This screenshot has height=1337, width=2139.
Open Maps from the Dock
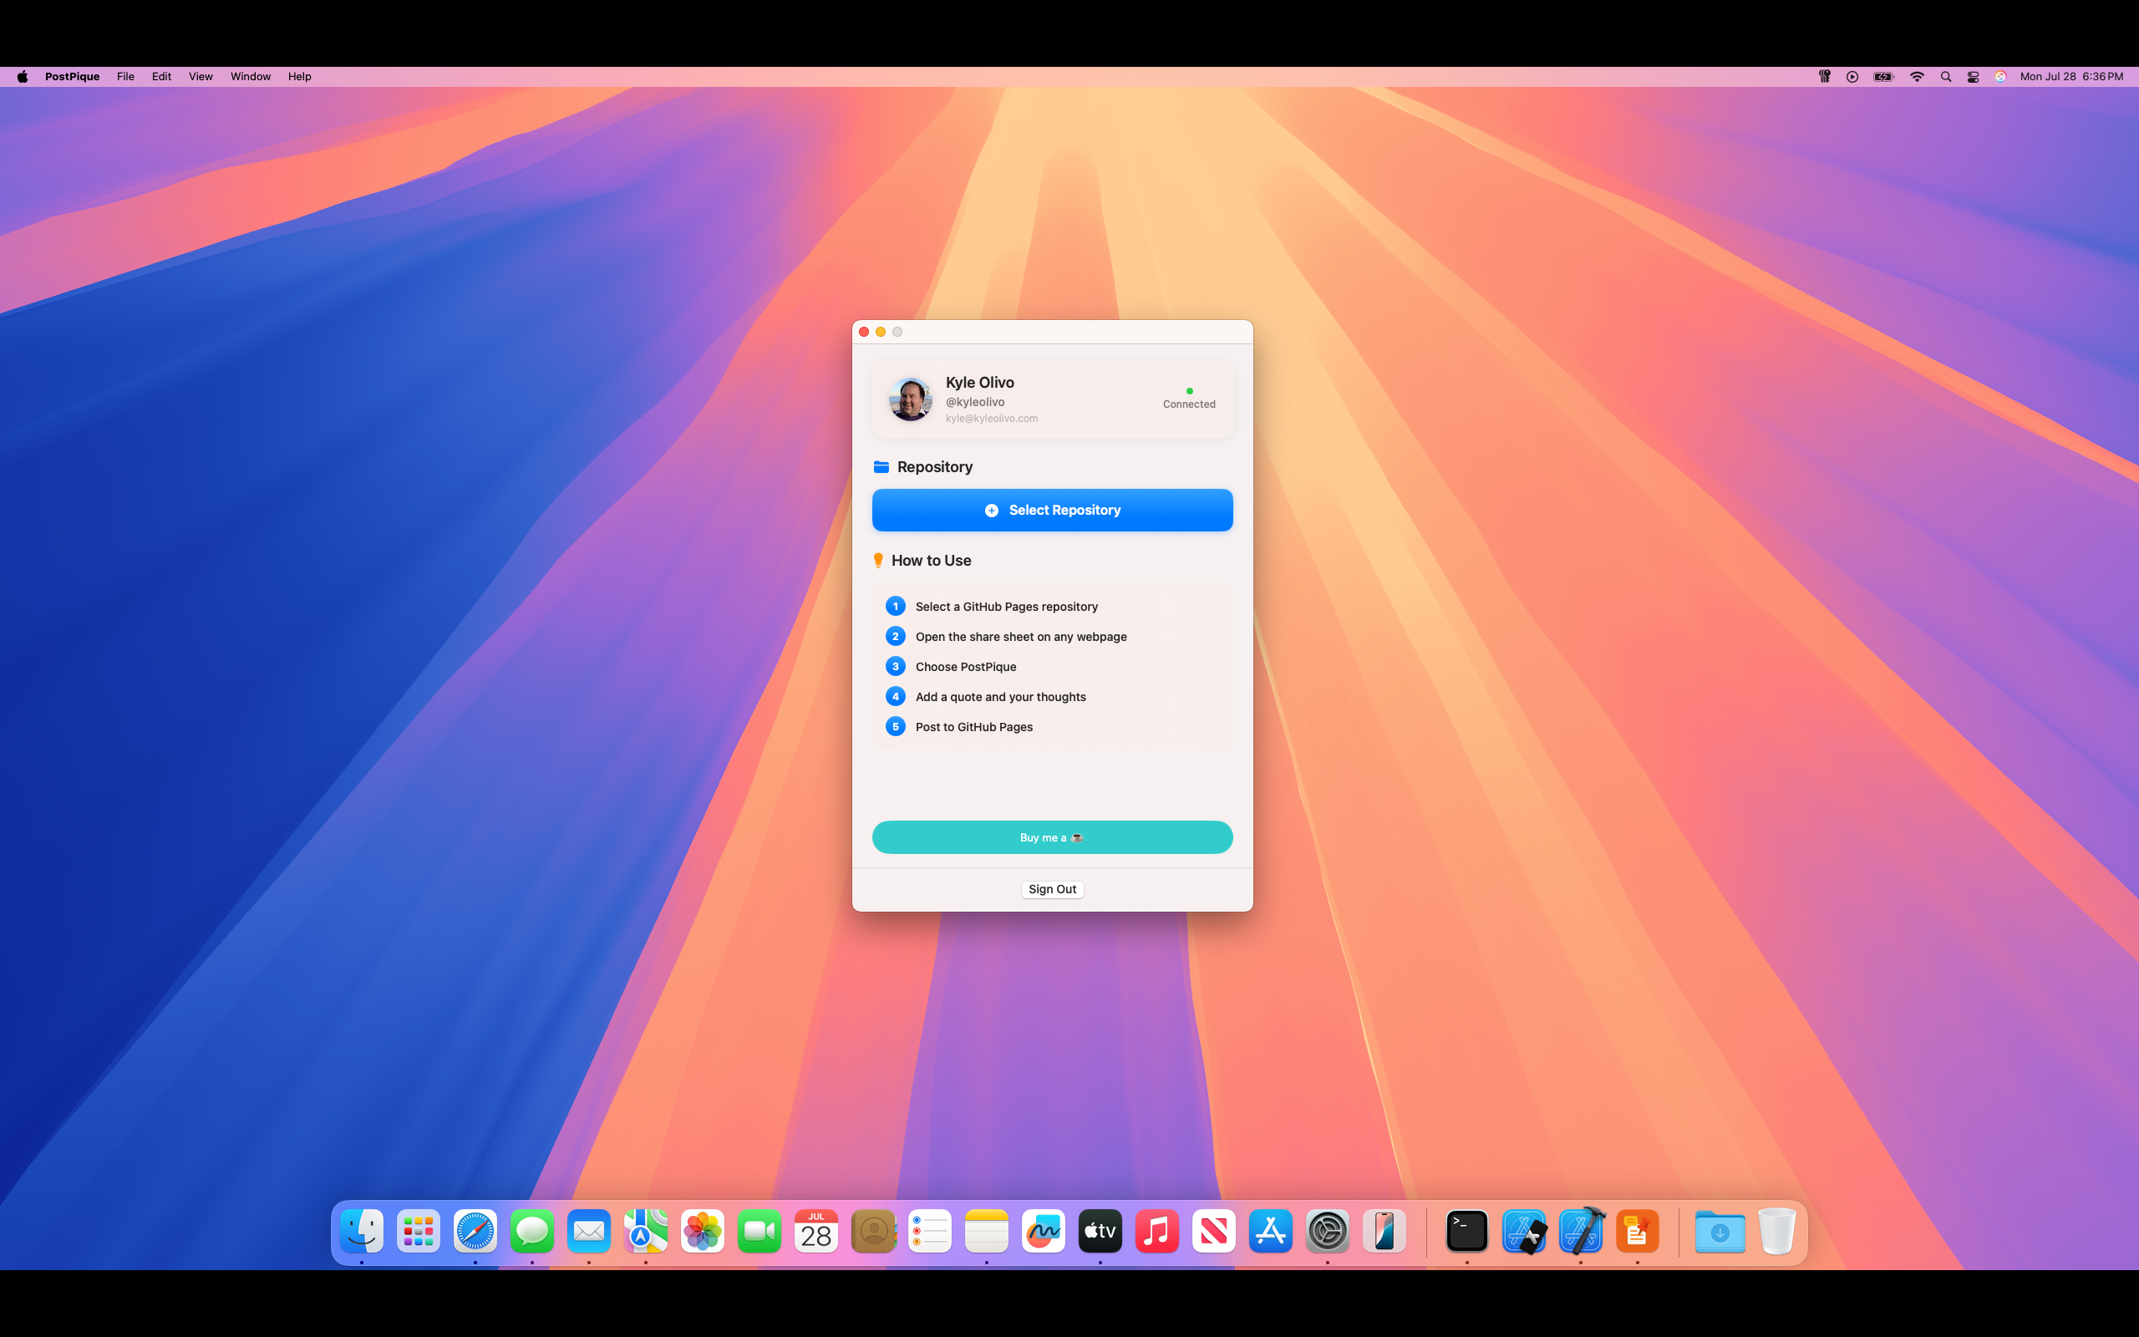click(645, 1231)
